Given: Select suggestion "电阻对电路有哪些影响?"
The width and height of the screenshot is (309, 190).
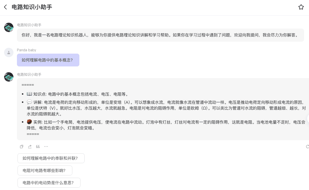Looking at the screenshot, I should pos(45,170).
